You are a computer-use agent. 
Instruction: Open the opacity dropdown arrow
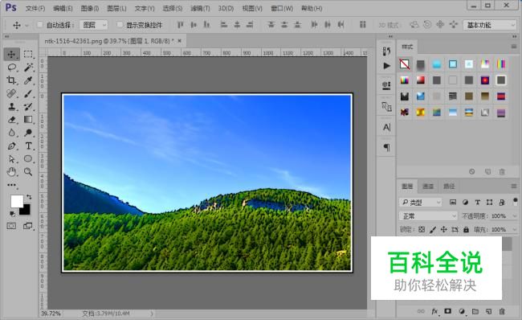[515, 216]
